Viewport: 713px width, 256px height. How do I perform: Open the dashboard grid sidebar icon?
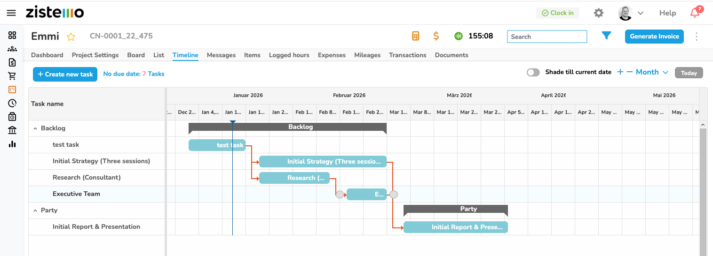pyautogui.click(x=12, y=35)
